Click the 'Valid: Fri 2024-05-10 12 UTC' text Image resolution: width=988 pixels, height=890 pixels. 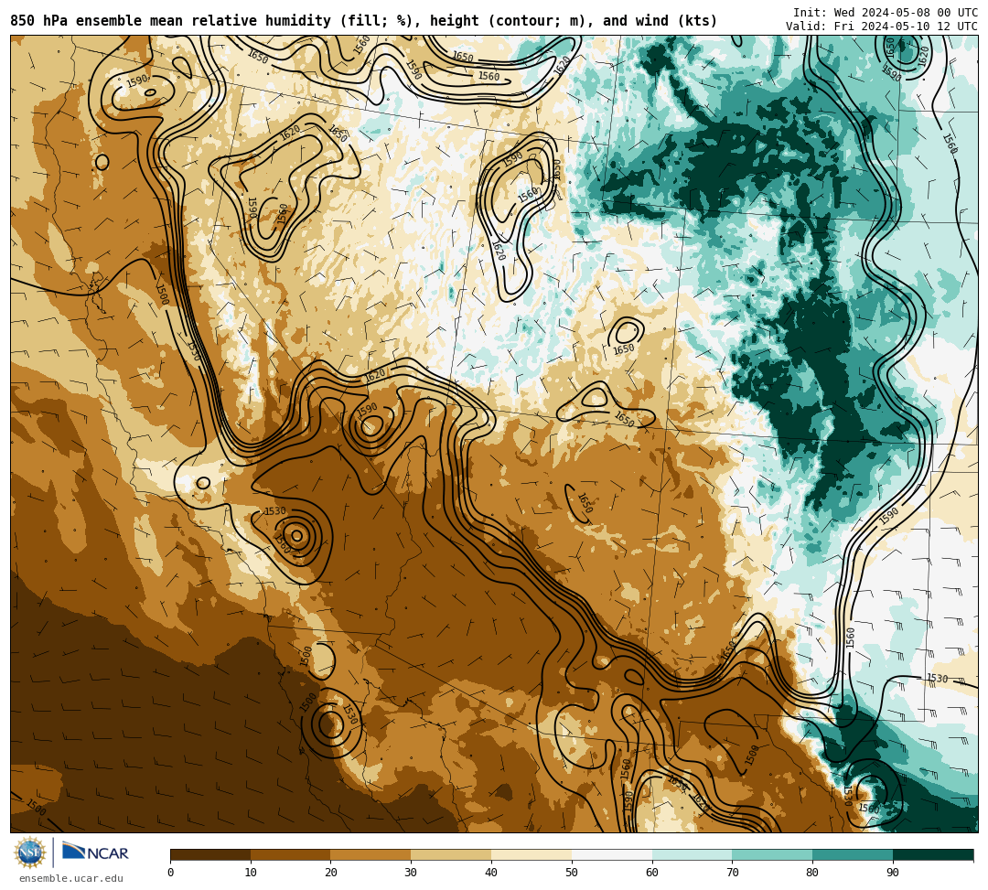(x=882, y=27)
